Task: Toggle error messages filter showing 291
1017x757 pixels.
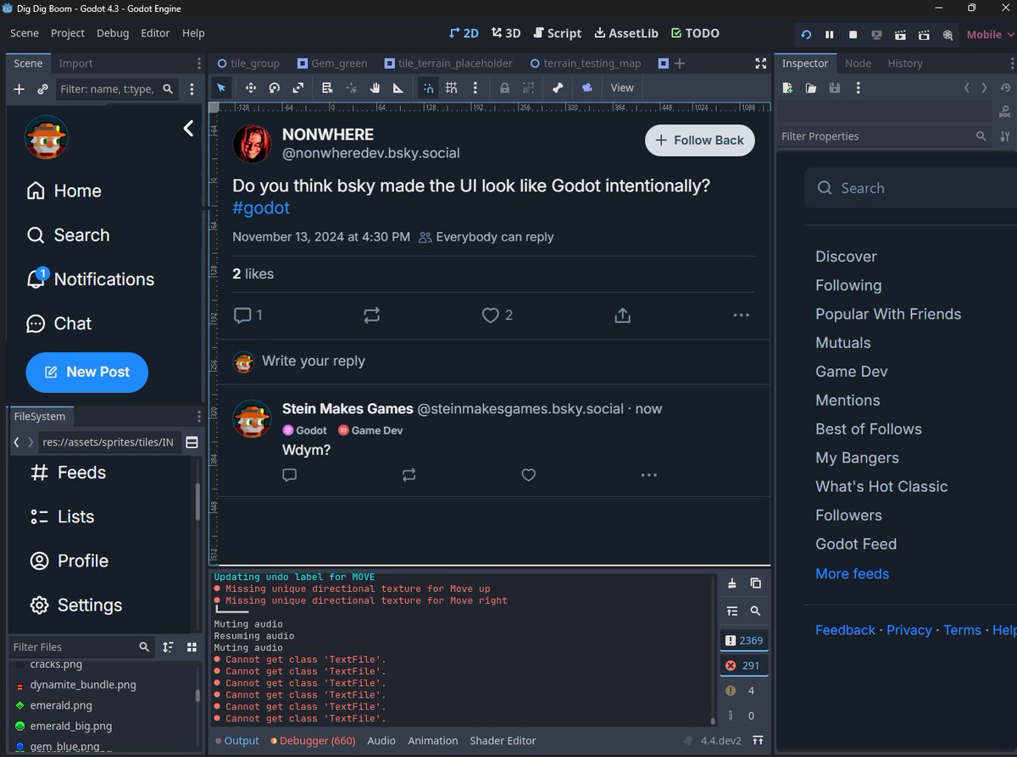Action: [x=744, y=666]
